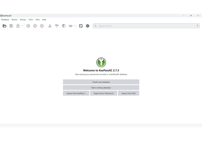This screenshot has height=141, width=202.
Task: Click the Edit Entry pencil icon
Action: tap(35, 26)
